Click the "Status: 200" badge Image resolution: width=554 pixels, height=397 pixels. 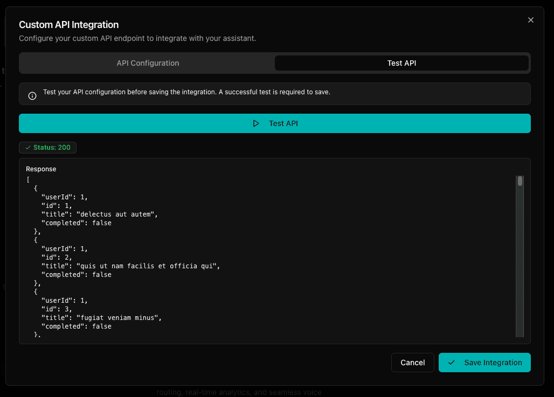(x=47, y=147)
